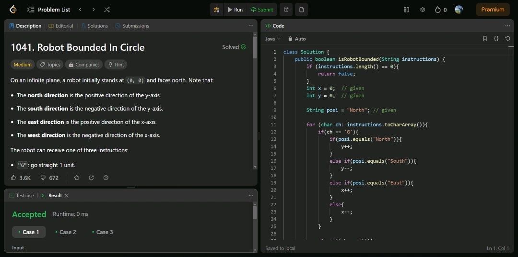The width and height of the screenshot is (518, 257).
Task: Expand the Topics section tag
Action: click(50, 65)
